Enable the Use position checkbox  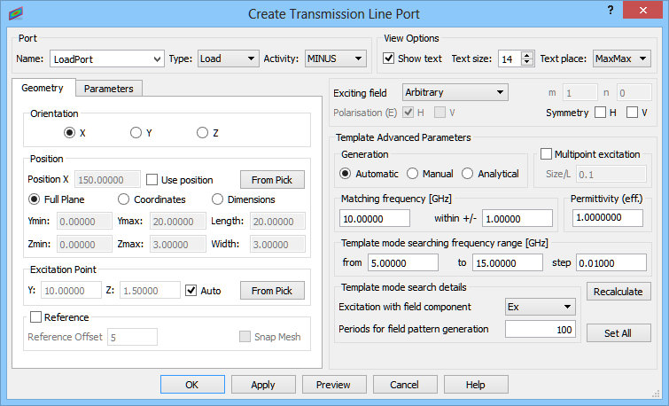(x=152, y=180)
